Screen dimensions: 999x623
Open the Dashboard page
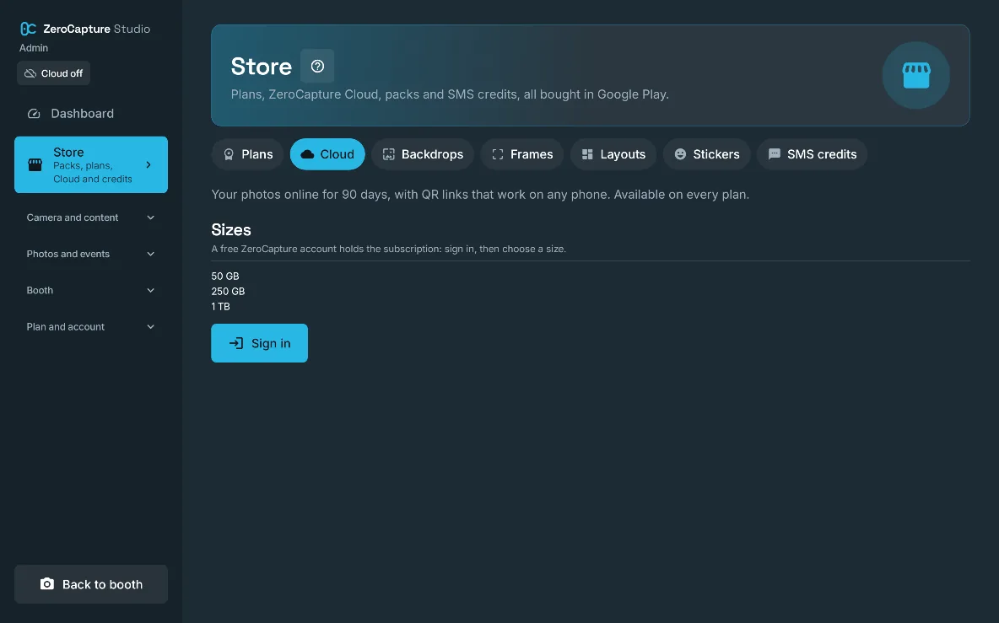click(91, 113)
